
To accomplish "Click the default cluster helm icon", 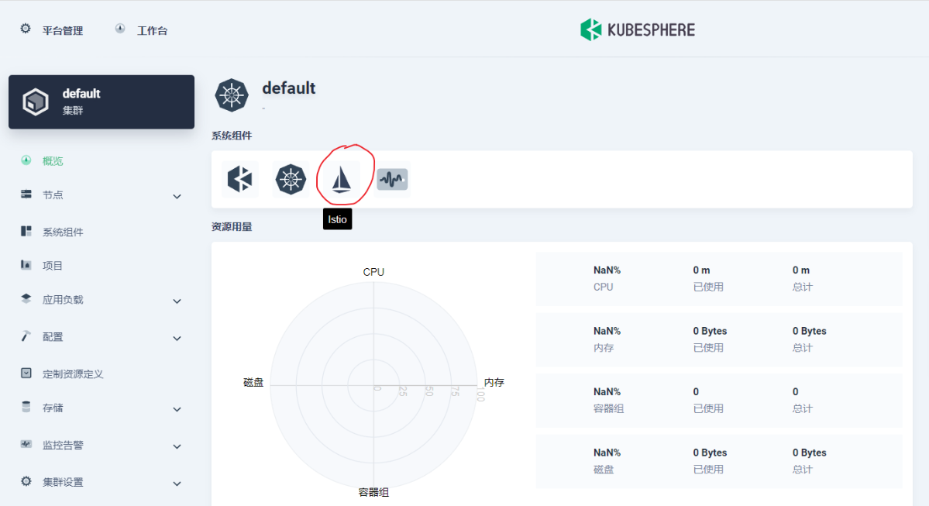I will pos(231,95).
